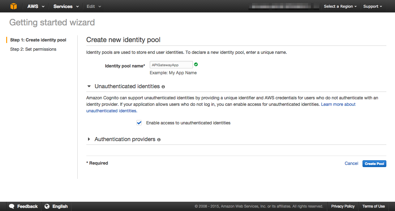The image size is (395, 211).
Task: Click the Identity pool name input field
Action: point(171,65)
